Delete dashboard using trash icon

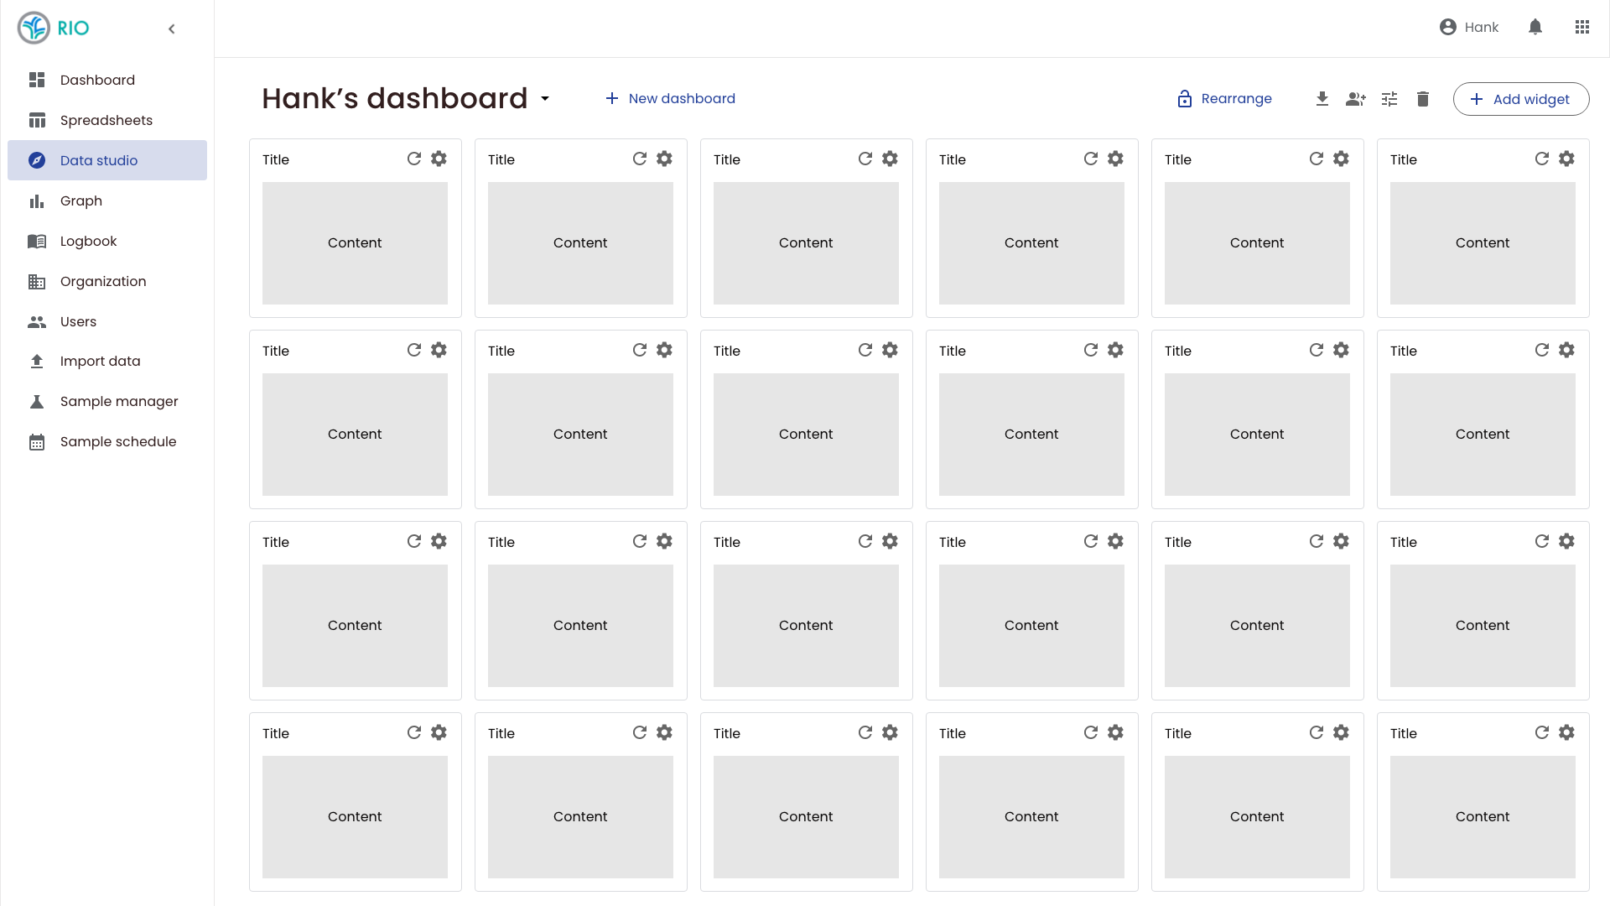[x=1423, y=99]
